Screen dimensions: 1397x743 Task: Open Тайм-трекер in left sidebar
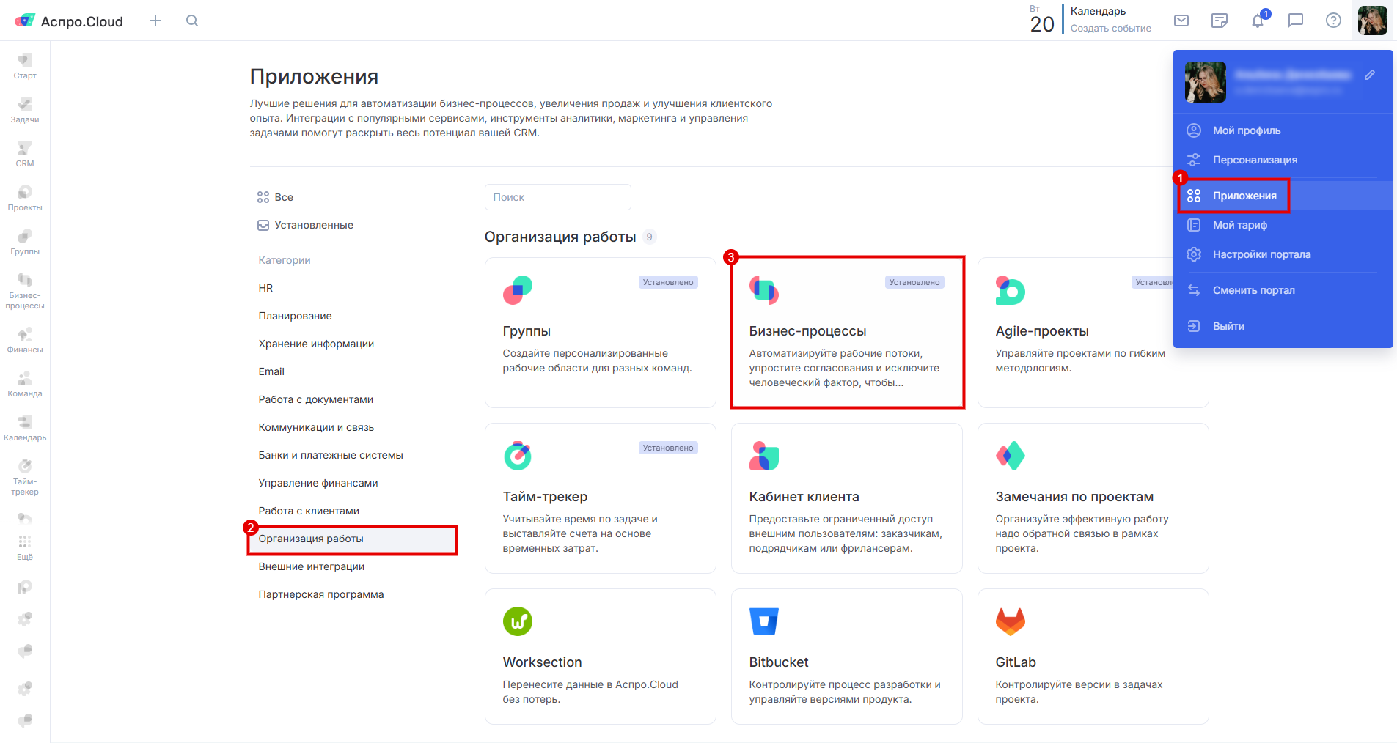[25, 476]
